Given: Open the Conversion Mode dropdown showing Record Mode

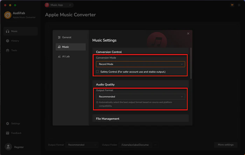Looking at the screenshot, I should coord(140,64).
